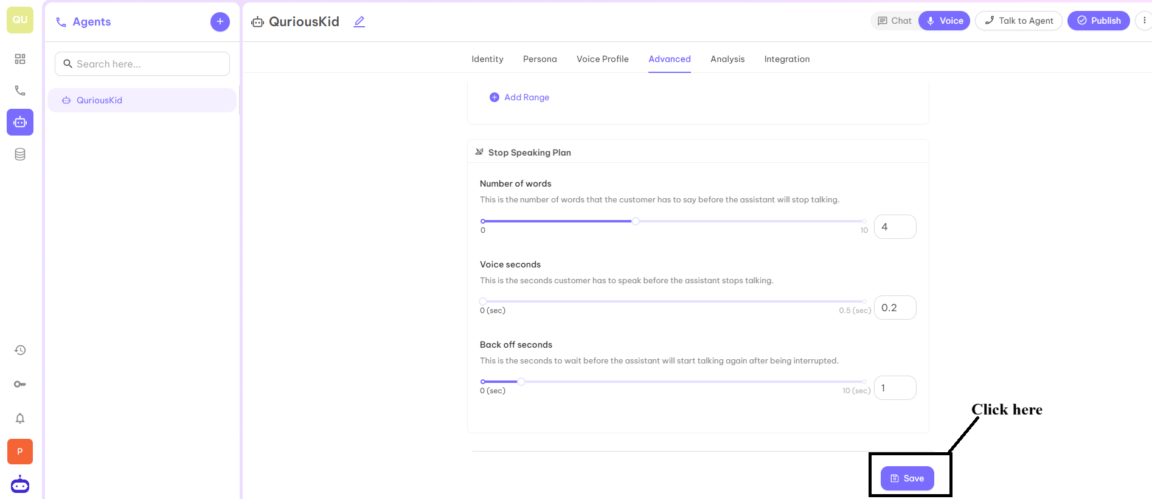Open the phone calls icon in sidebar
Viewport: 1152px width, 499px height.
(20, 91)
